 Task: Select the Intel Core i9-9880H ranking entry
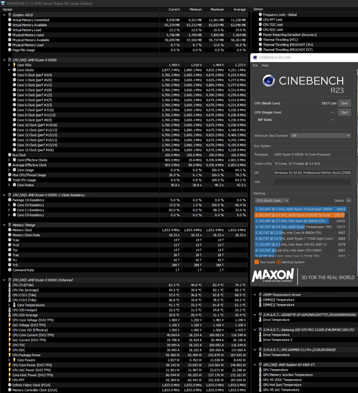tap(300, 233)
